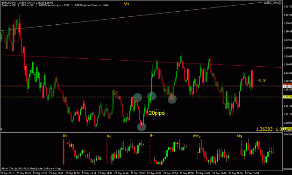Click the orange price tag on price axis
This screenshot has height=175, width=292.
[x=287, y=84]
